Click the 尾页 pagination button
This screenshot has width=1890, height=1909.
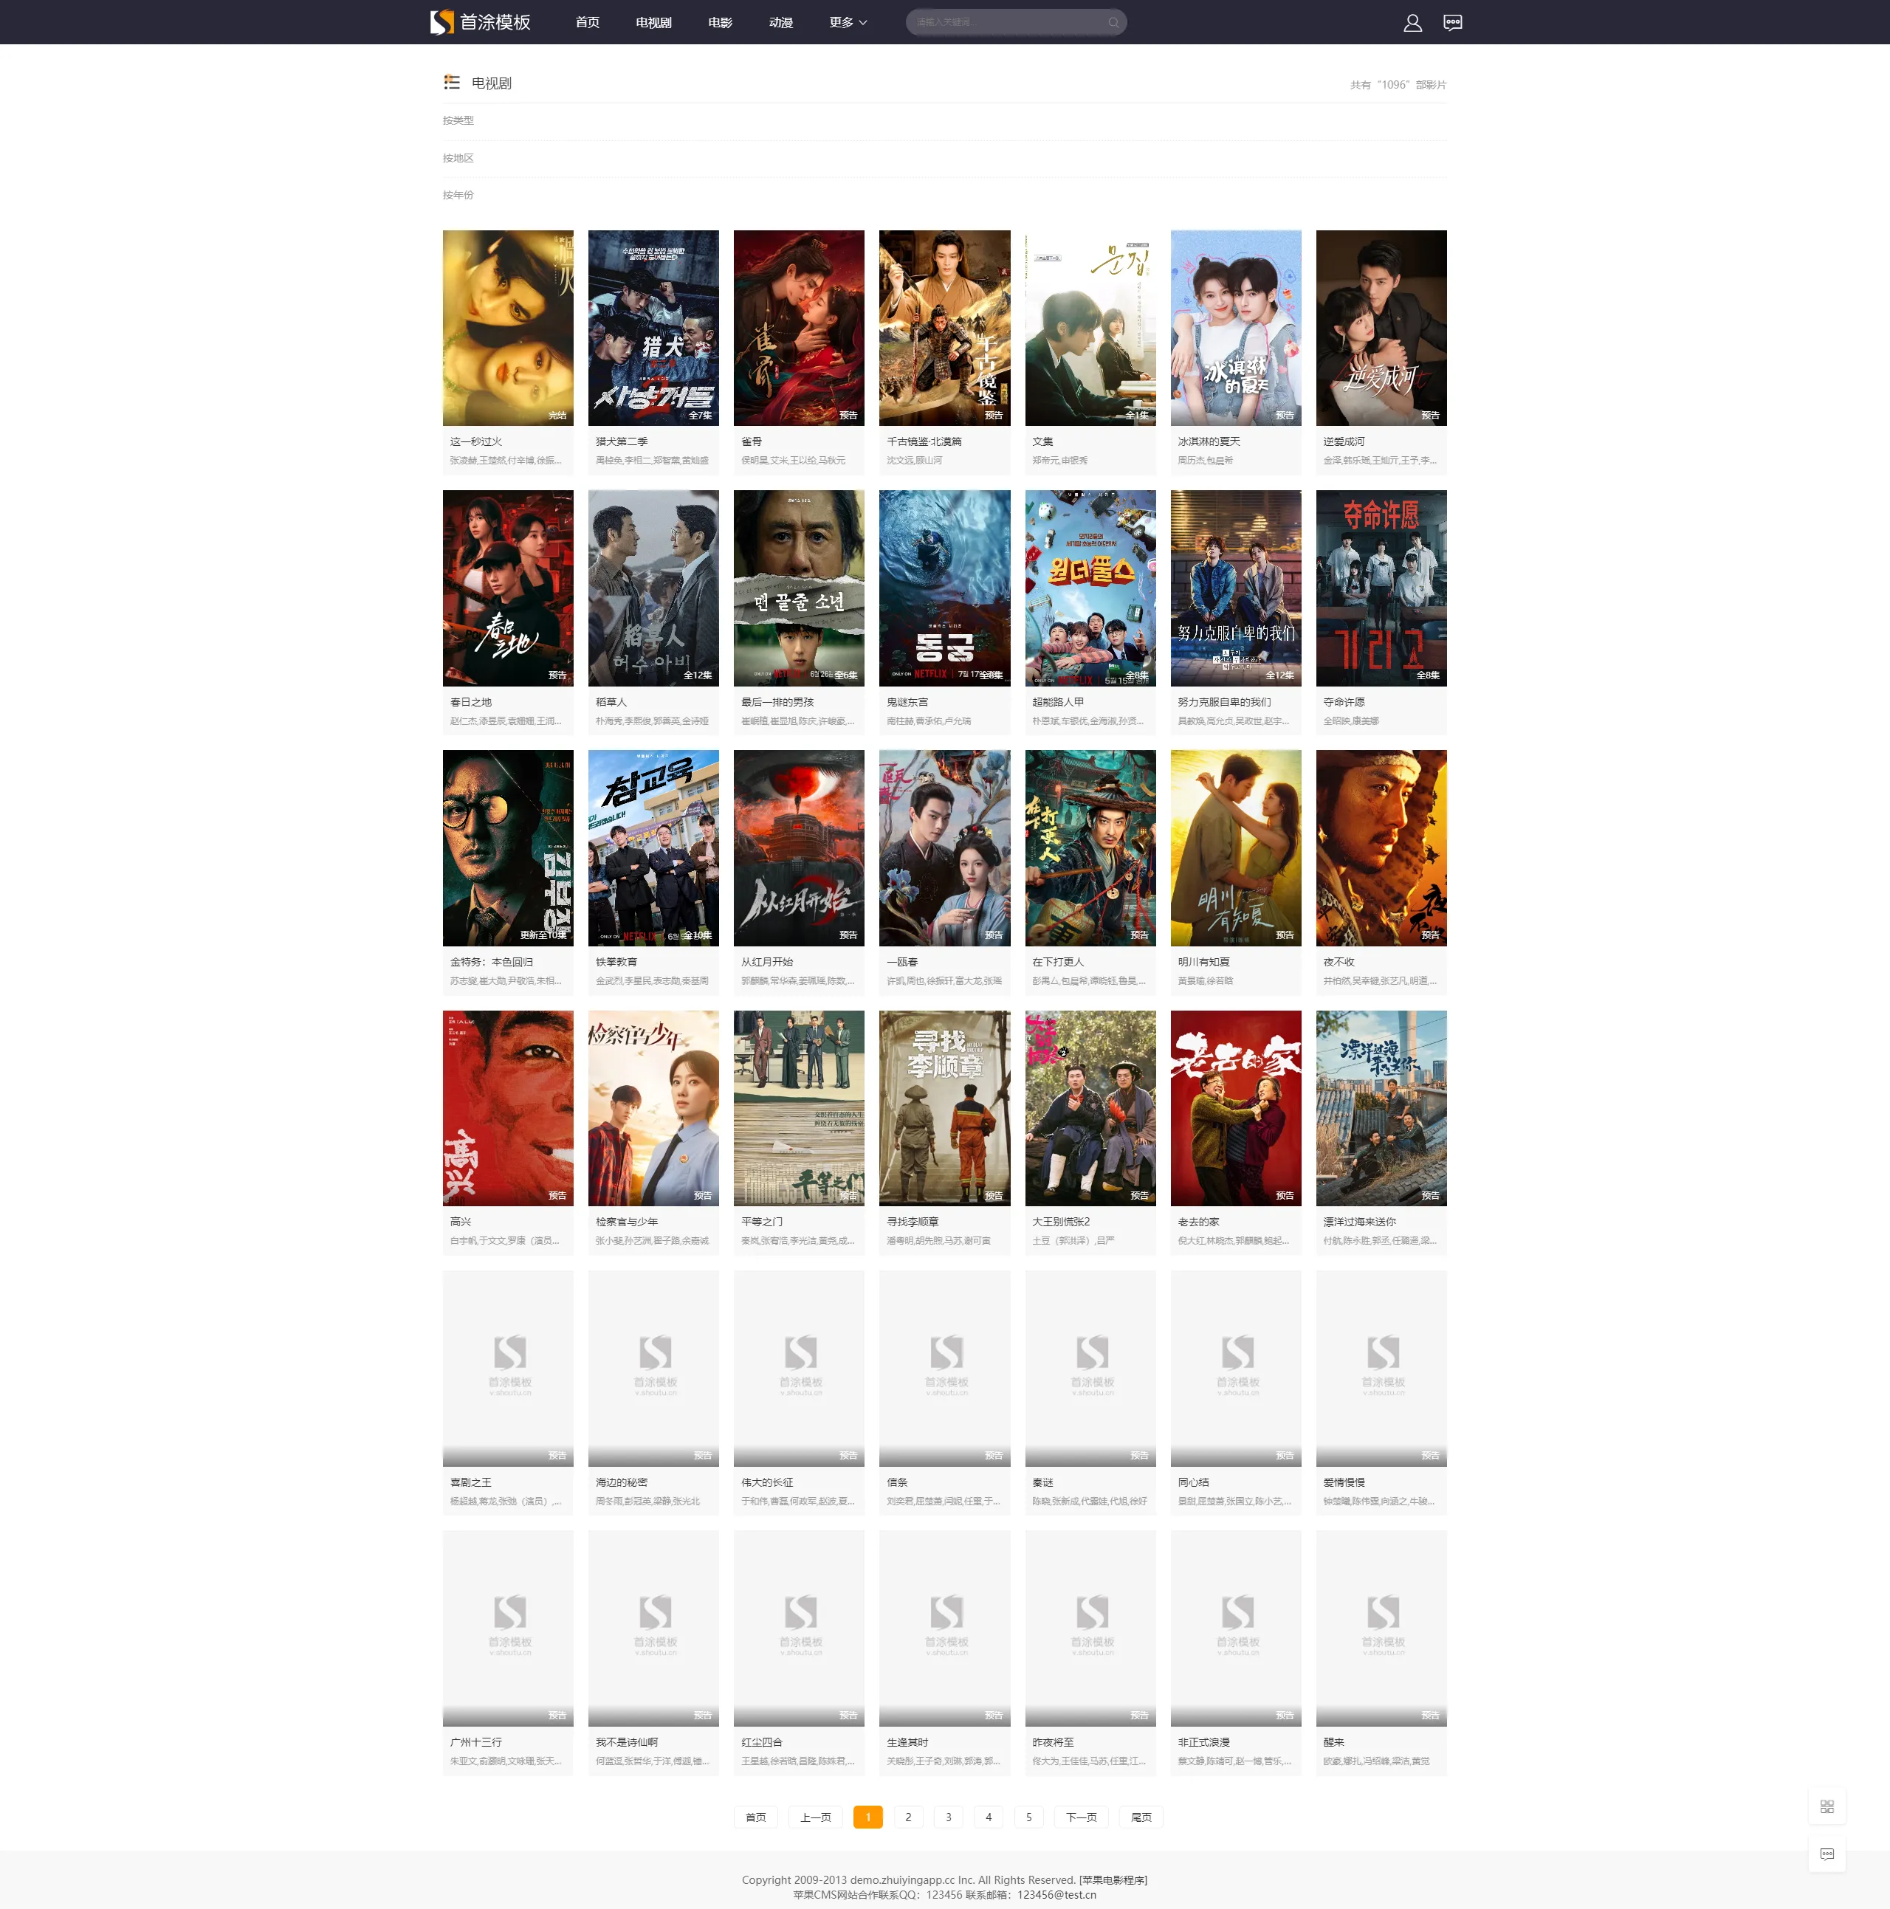(x=1141, y=1817)
